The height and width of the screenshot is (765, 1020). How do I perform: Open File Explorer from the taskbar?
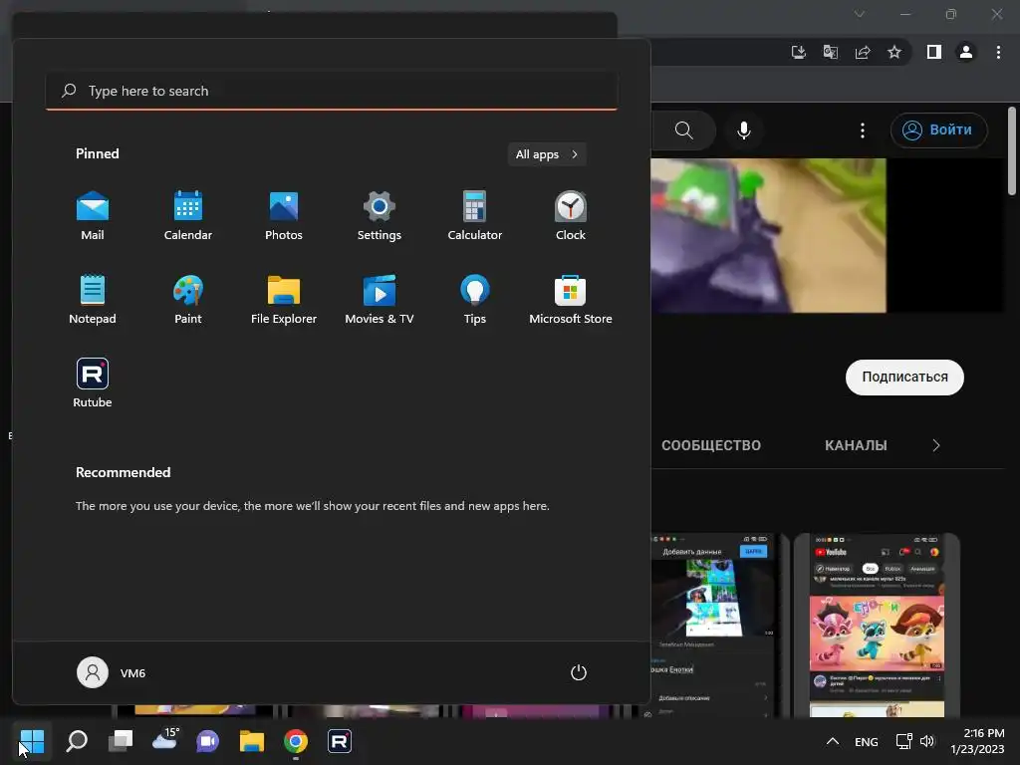click(252, 741)
